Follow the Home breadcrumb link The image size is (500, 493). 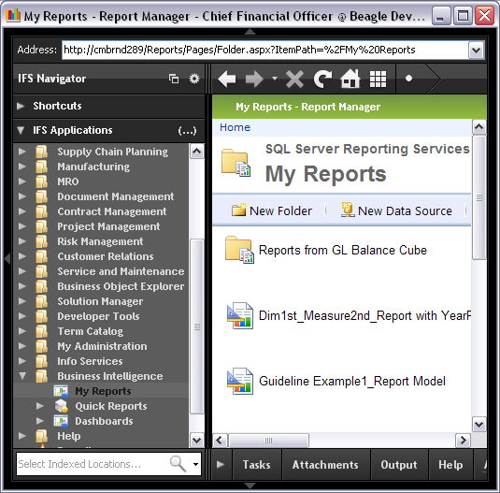pos(235,127)
